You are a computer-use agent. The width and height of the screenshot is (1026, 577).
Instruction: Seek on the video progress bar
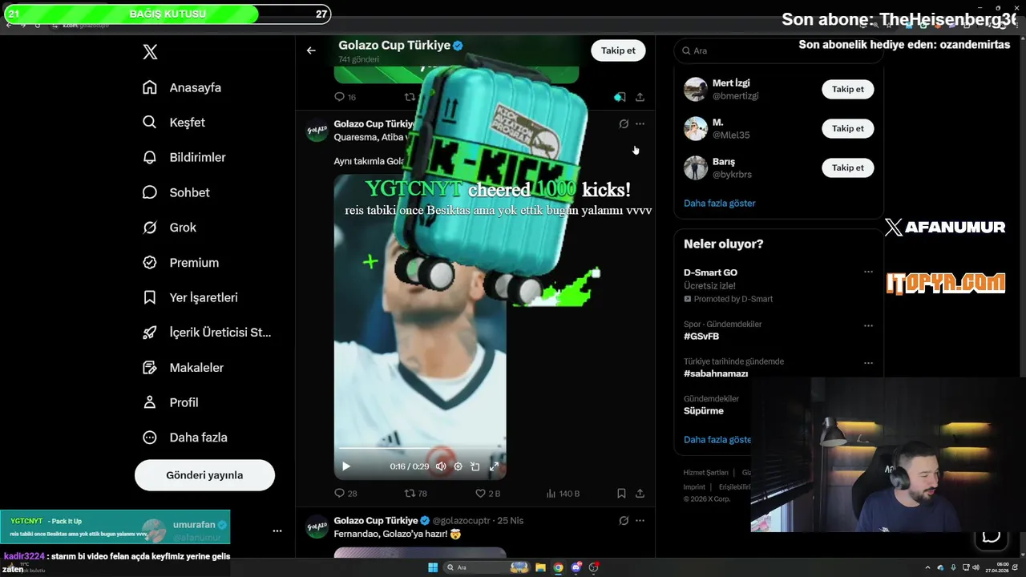tap(420, 448)
